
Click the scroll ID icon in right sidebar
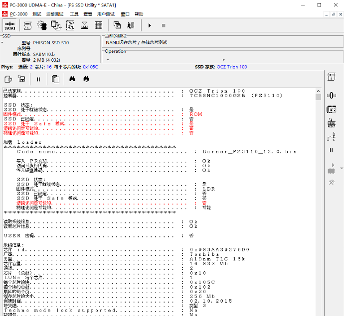[331, 77]
